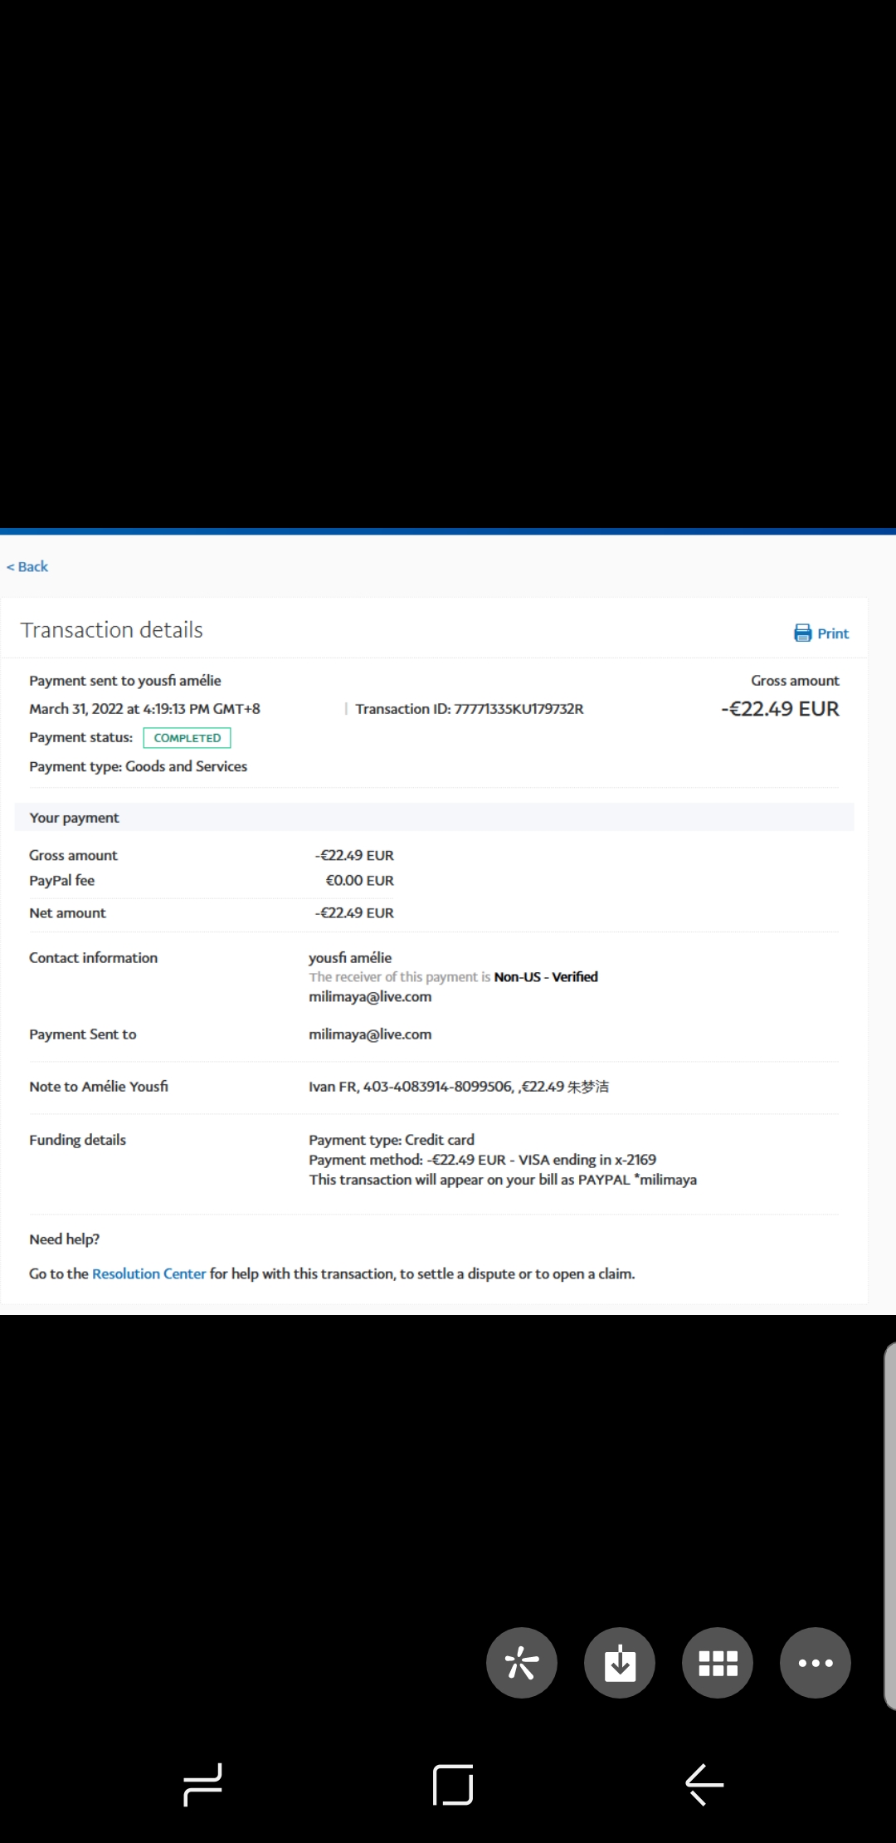The height and width of the screenshot is (1843, 896).
Task: Tap the email under yousfi amélie contact
Action: click(x=370, y=997)
